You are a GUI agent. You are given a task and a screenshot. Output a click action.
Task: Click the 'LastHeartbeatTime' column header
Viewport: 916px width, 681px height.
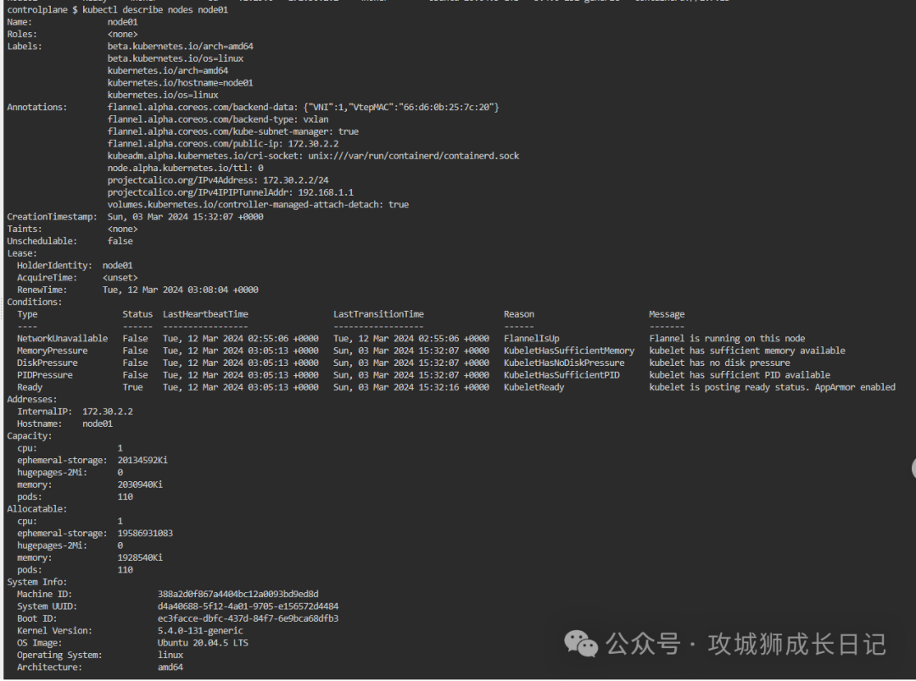(x=205, y=314)
